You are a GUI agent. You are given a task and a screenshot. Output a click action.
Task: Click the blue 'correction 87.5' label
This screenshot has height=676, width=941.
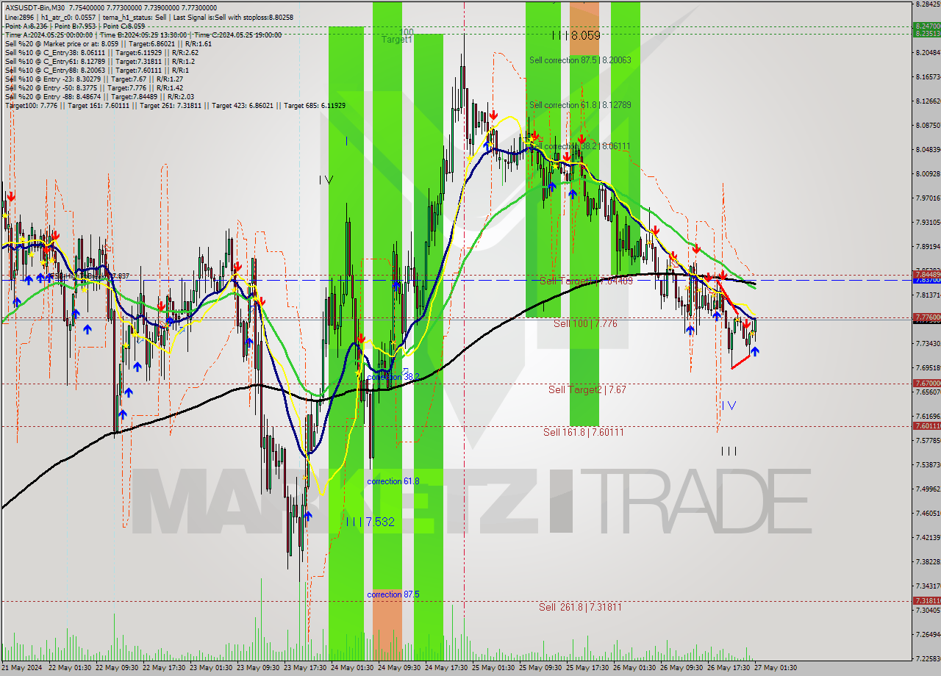[393, 594]
